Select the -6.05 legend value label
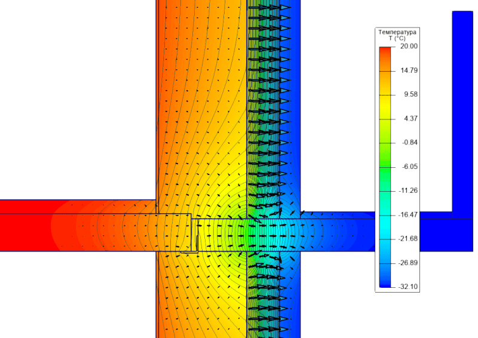This screenshot has height=338, width=478. click(x=410, y=167)
